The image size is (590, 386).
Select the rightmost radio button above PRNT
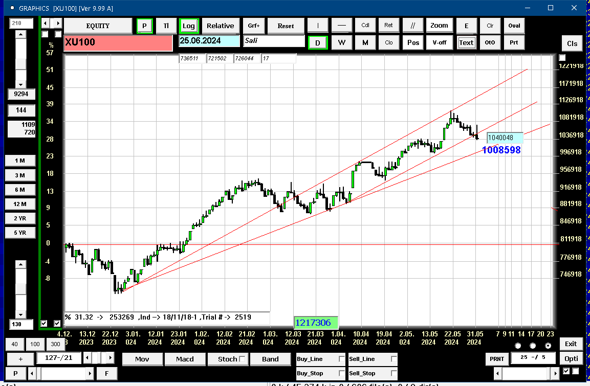(x=548, y=346)
